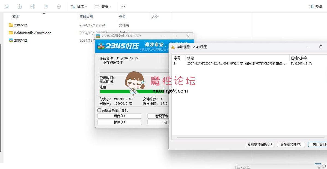
Task: Click the Copy icon in Explorer toolbar
Action: pyautogui.click(x=7, y=7)
